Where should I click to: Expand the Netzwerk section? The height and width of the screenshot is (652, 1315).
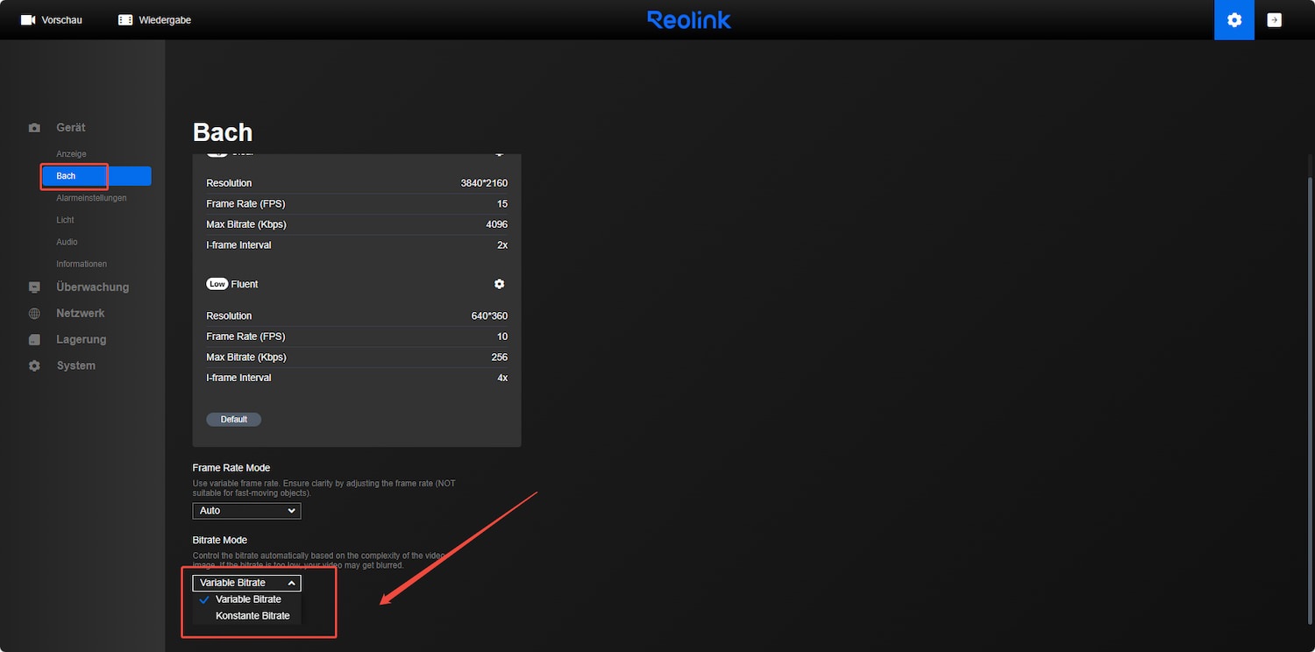81,314
